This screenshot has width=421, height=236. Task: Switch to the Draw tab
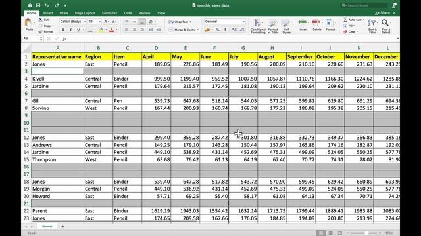(64, 13)
